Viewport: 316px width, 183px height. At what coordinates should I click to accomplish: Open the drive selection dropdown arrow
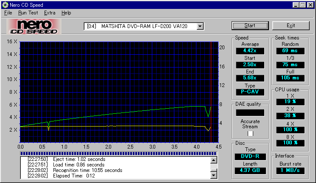(x=200, y=26)
